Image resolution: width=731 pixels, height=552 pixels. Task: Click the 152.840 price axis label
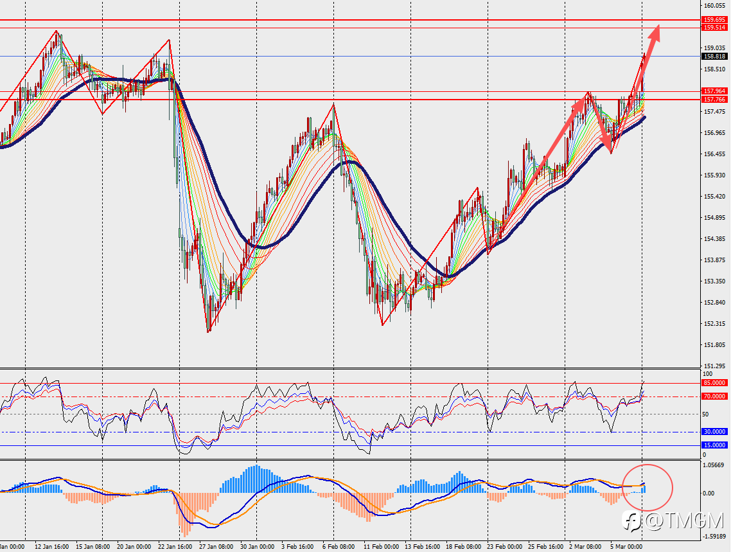tap(715, 303)
